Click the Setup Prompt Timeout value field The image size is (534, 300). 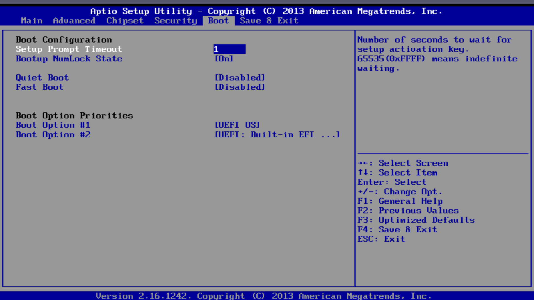click(x=229, y=49)
